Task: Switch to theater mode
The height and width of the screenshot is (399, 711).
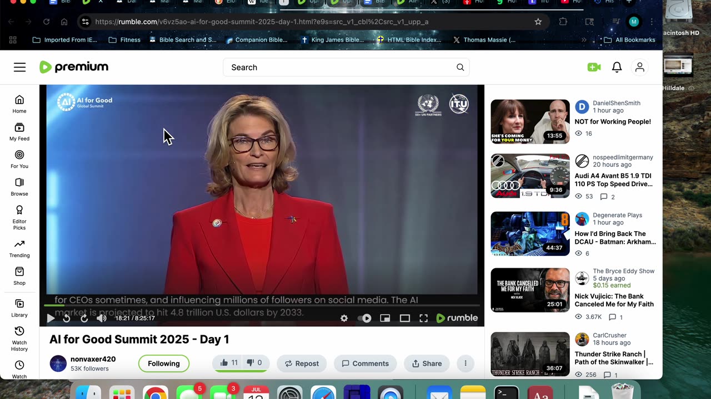Action: point(405,318)
